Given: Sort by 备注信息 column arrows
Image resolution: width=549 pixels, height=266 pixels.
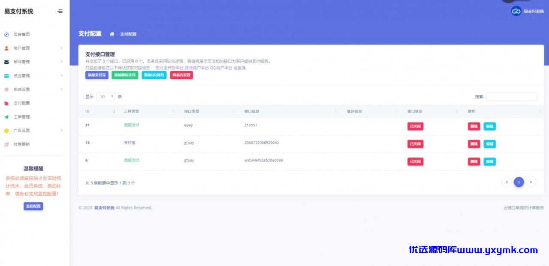Looking at the screenshot, I should pos(397,111).
